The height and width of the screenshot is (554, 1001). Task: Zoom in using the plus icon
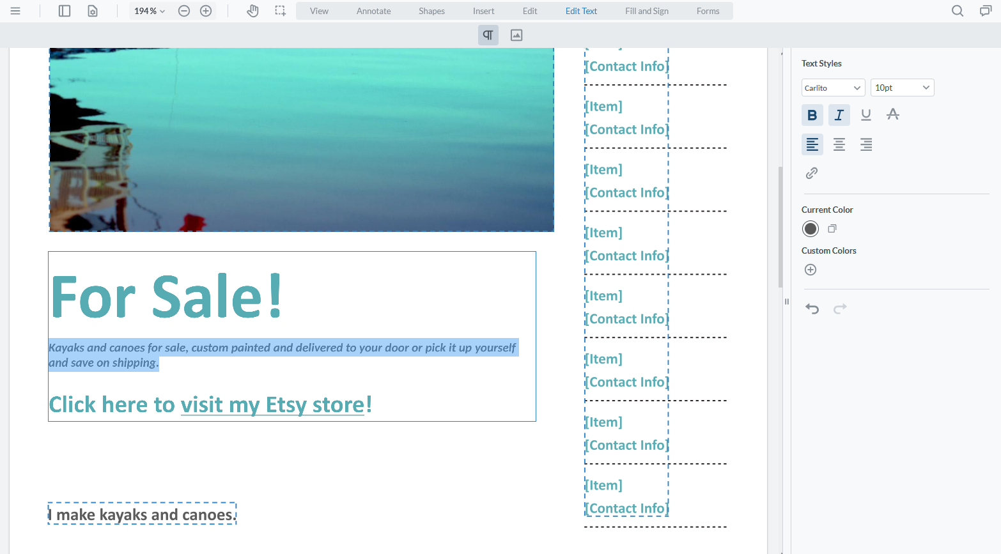tap(206, 10)
